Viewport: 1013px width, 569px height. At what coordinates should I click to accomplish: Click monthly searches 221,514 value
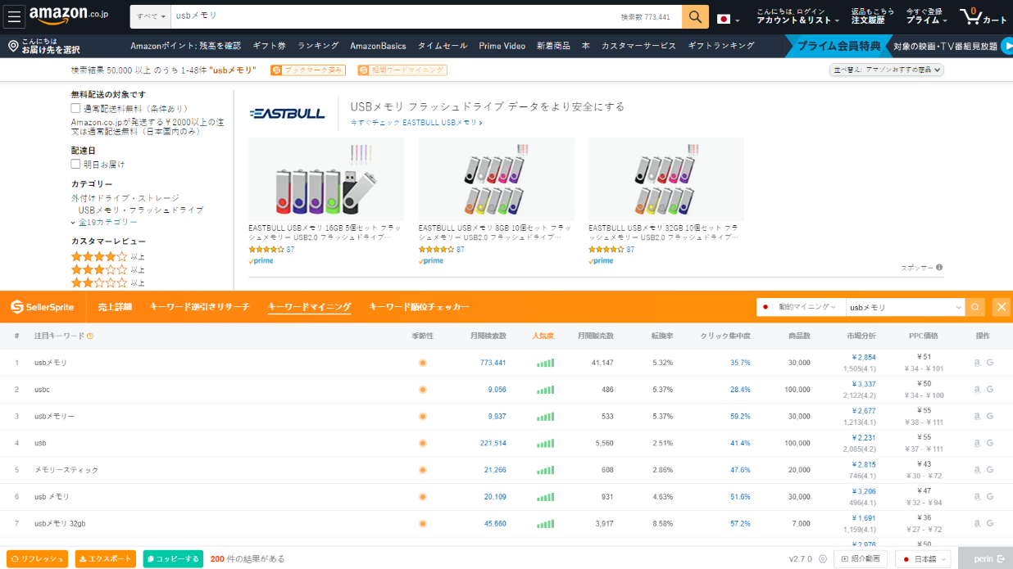pos(493,443)
